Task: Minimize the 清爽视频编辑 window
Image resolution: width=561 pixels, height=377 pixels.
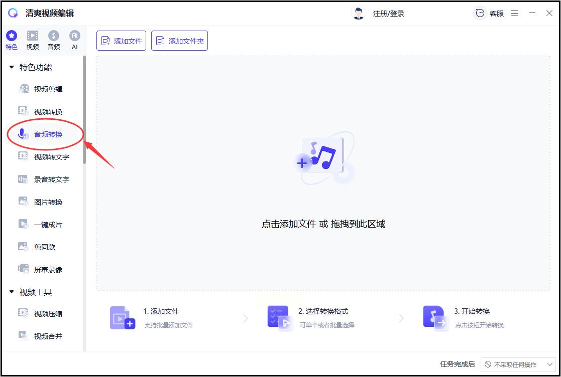Action: tap(532, 14)
